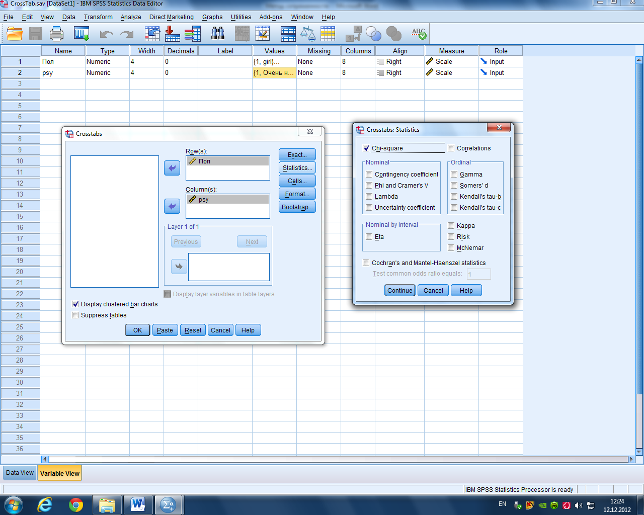Screen dimensions: 644x515
Task: Open the Cells... button in Crosstabs
Action: click(297, 181)
